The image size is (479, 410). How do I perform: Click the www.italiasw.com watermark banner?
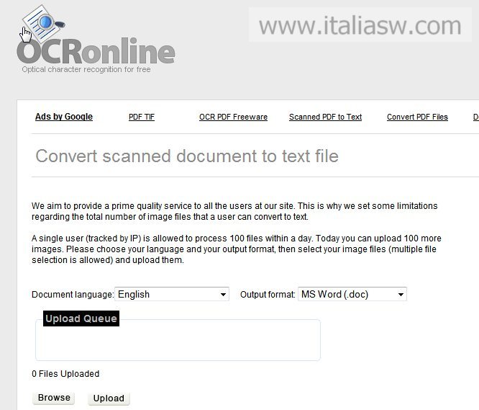pos(360,25)
